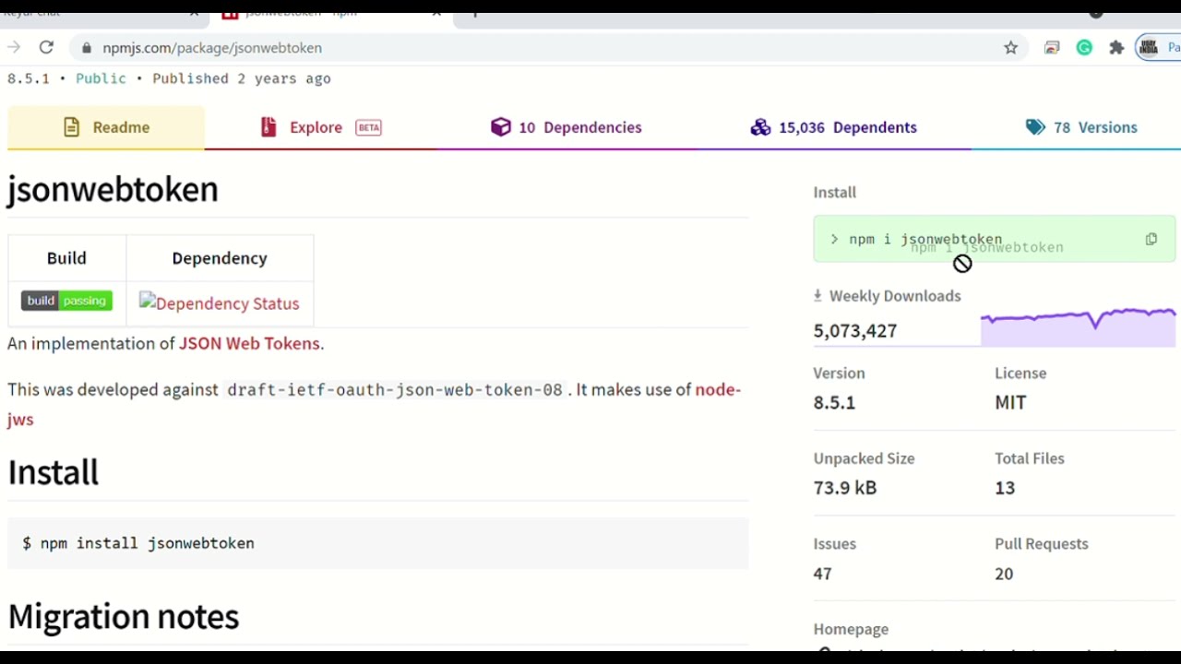
Task: Click the "Published 2 years ago" text
Action: [242, 78]
